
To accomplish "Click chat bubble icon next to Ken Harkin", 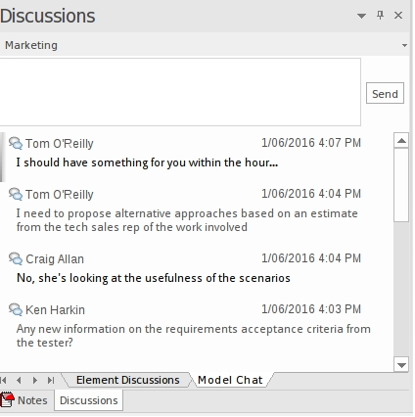I will (x=16, y=309).
